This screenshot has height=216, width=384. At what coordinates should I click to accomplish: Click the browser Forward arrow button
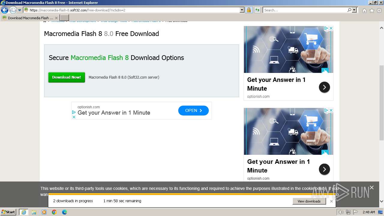13,10
